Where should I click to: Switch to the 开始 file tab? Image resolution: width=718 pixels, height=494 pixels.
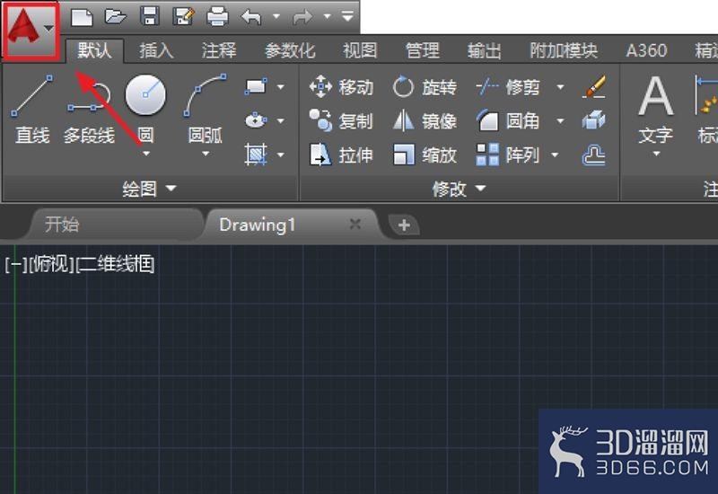[115, 225]
